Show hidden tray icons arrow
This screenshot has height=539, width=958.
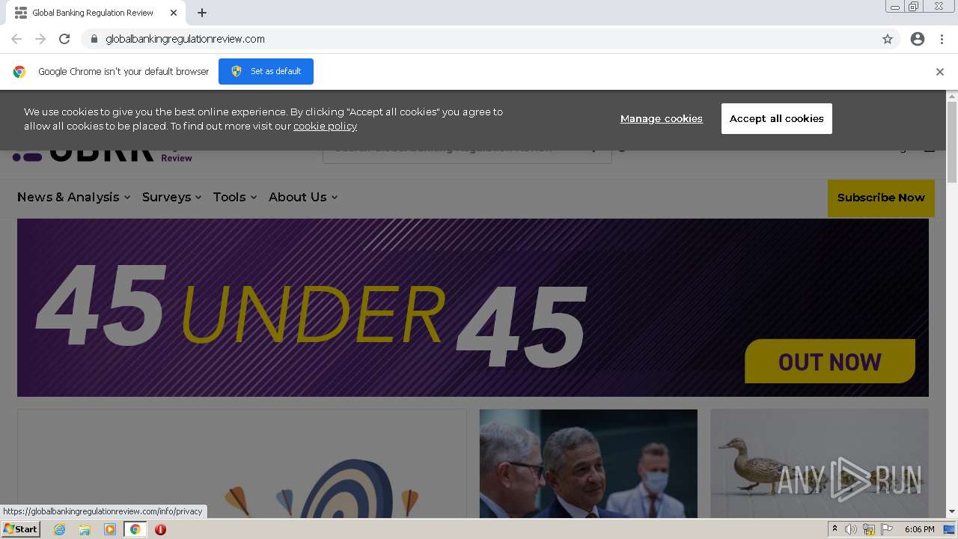tap(835, 529)
